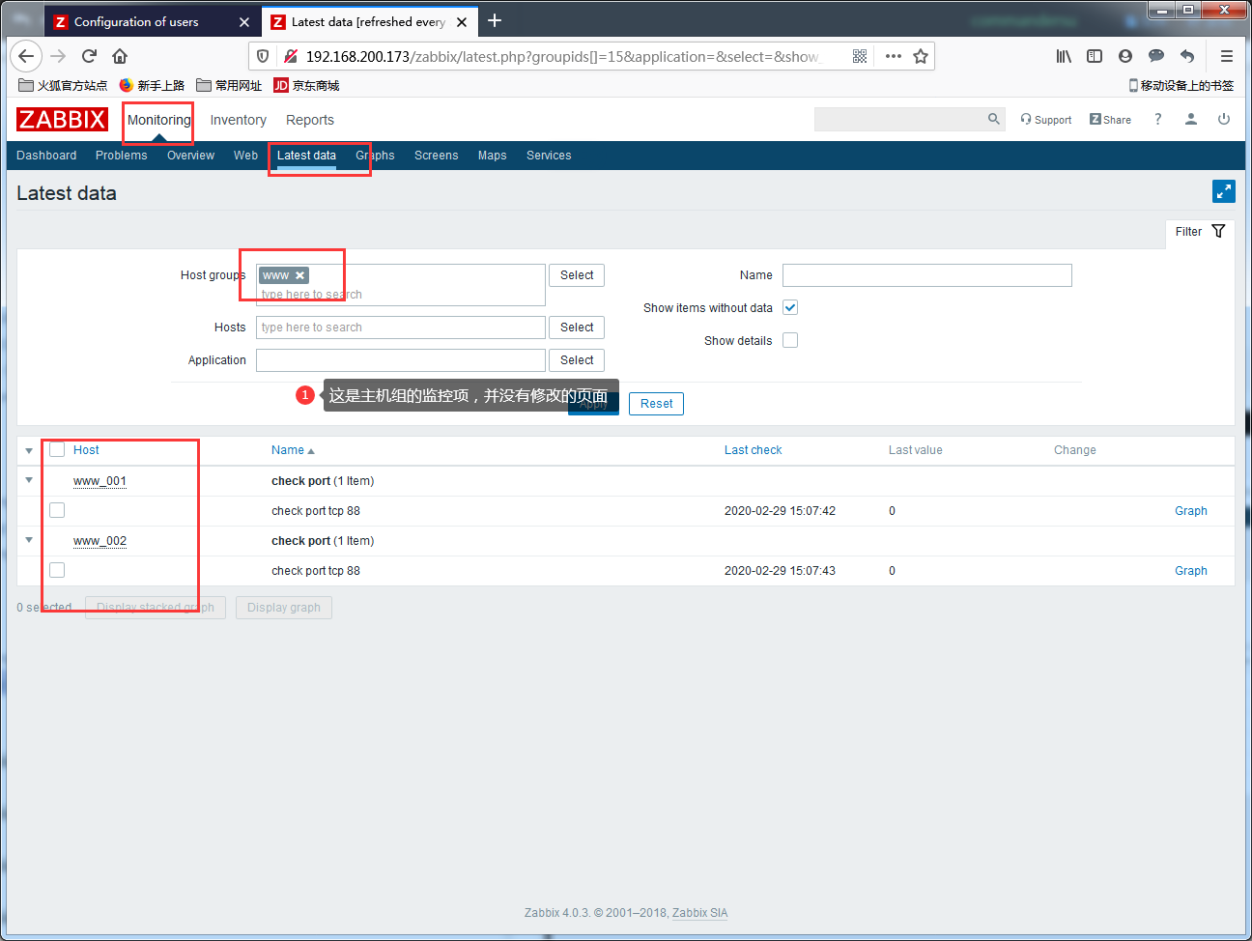This screenshot has height=941, width=1252.
Task: Open the Monitoring menu
Action: [x=159, y=120]
